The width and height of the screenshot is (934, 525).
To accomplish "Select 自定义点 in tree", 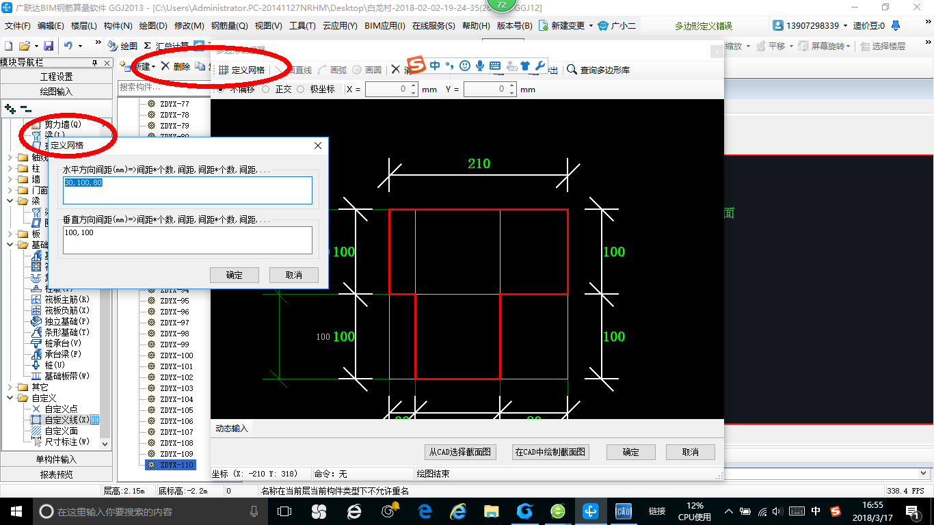I will [55, 409].
